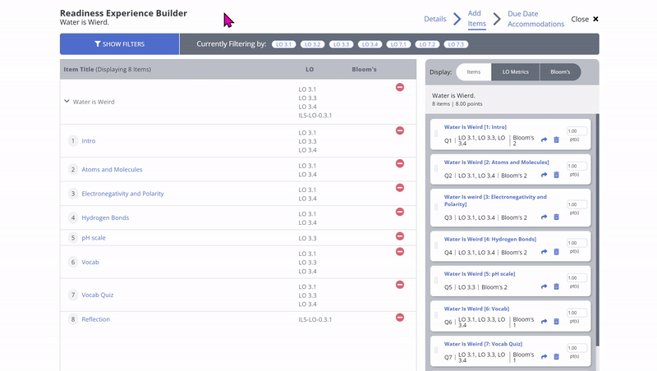Click Show Filters button
657x371 pixels.
click(x=119, y=44)
